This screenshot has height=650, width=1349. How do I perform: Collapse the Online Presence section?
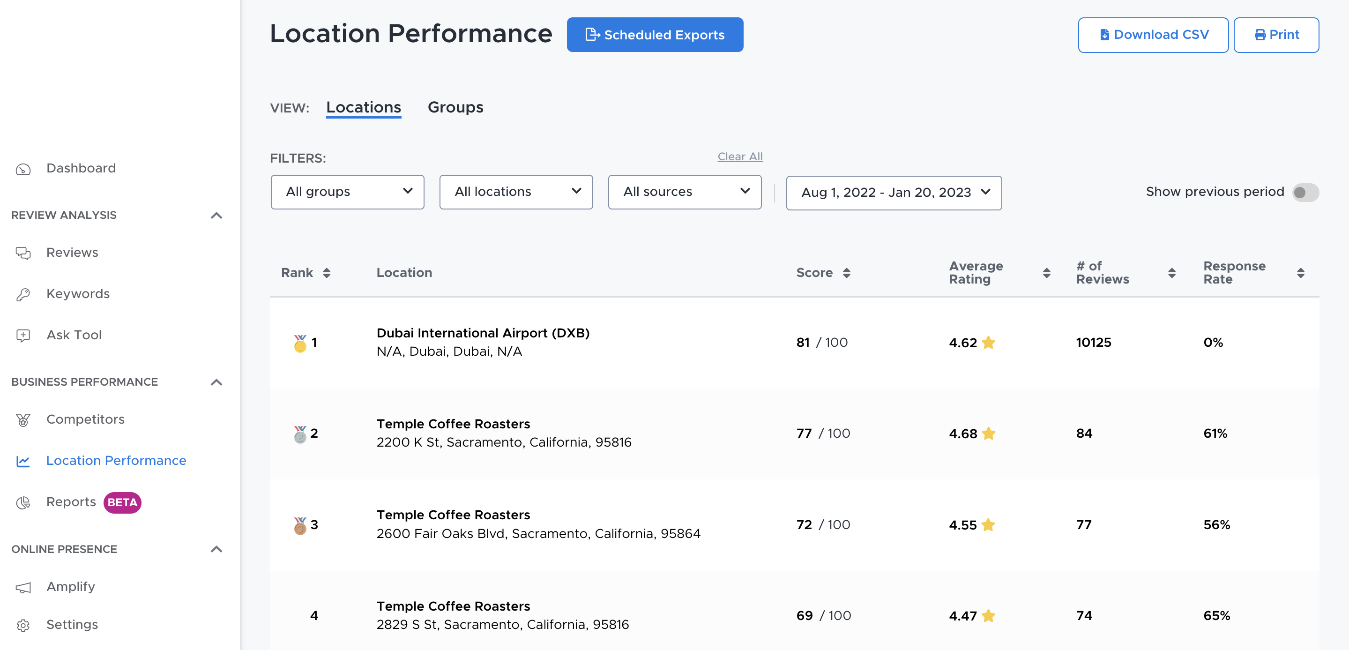[x=216, y=549]
